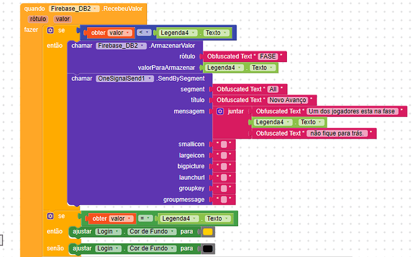Click the 'valorParaArmazenar' argument label
This screenshot has height=257, width=416.
pyautogui.click(x=166, y=68)
